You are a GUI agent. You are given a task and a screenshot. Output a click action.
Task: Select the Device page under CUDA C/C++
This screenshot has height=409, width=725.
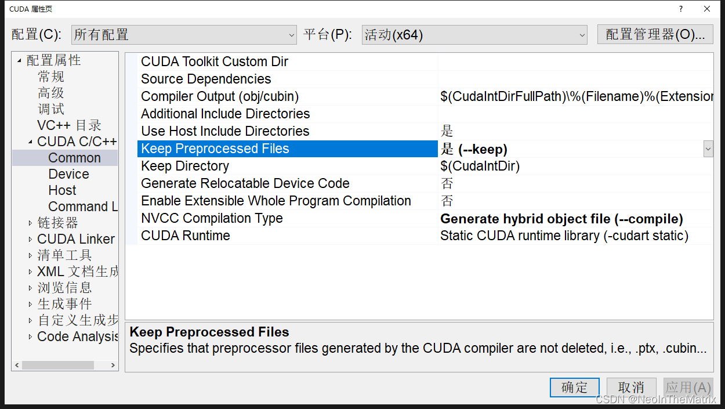click(68, 173)
